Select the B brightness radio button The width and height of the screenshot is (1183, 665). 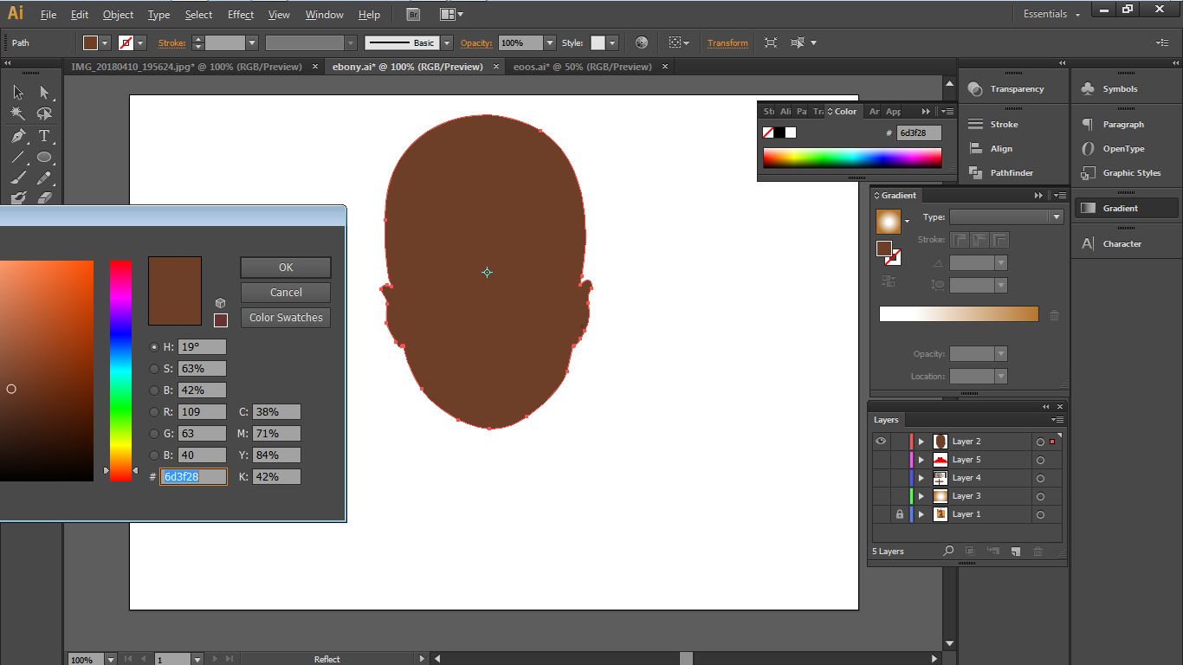point(154,391)
